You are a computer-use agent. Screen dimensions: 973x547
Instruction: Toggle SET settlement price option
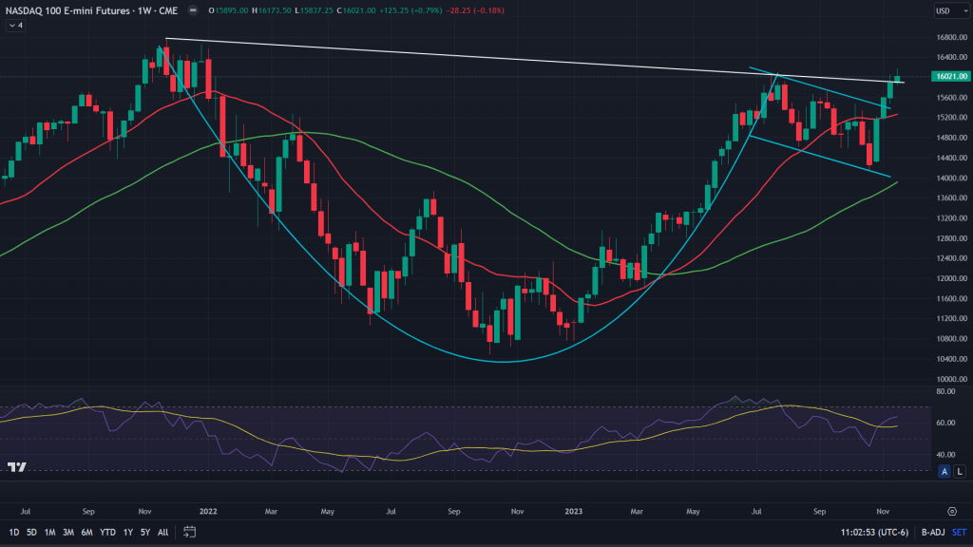(959, 532)
